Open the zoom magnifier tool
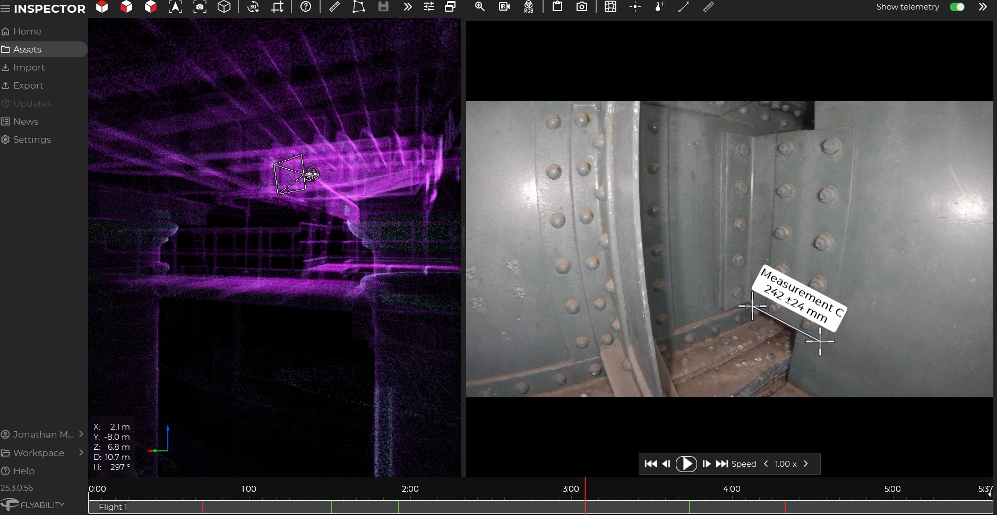The height and width of the screenshot is (515, 997). click(x=480, y=7)
